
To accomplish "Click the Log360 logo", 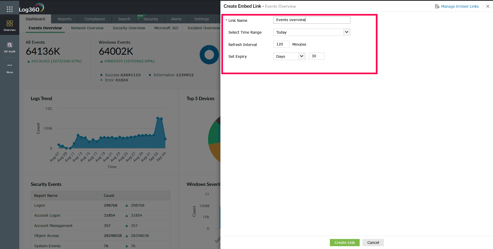I will (31, 7).
